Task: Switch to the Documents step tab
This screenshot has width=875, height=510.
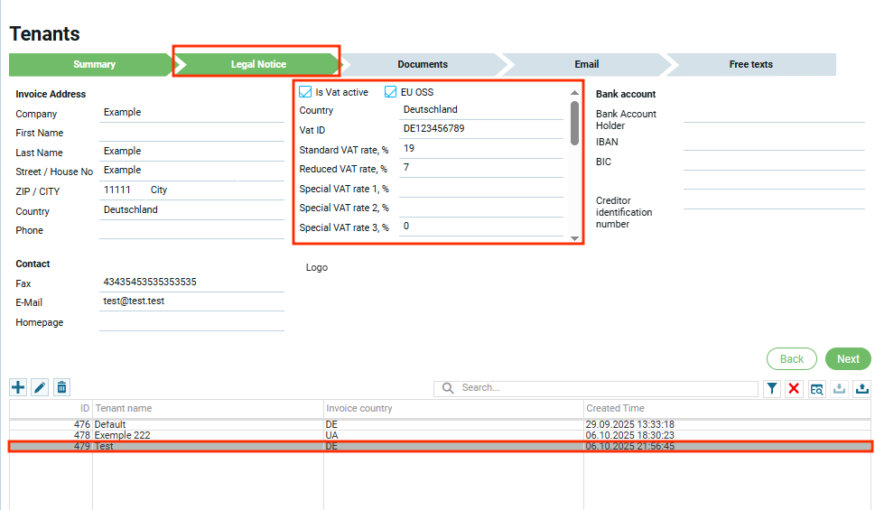Action: point(422,64)
